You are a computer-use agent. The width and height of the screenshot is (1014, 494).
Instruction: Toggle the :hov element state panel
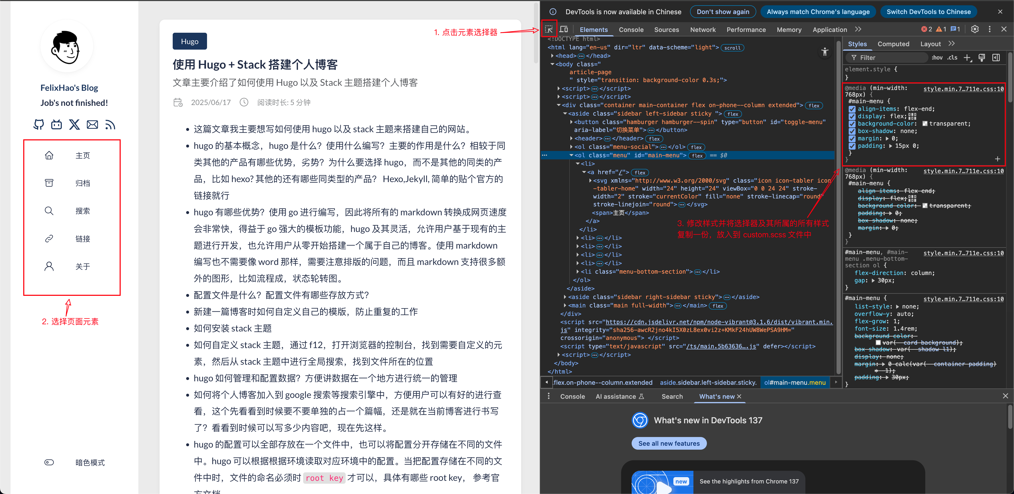point(937,58)
